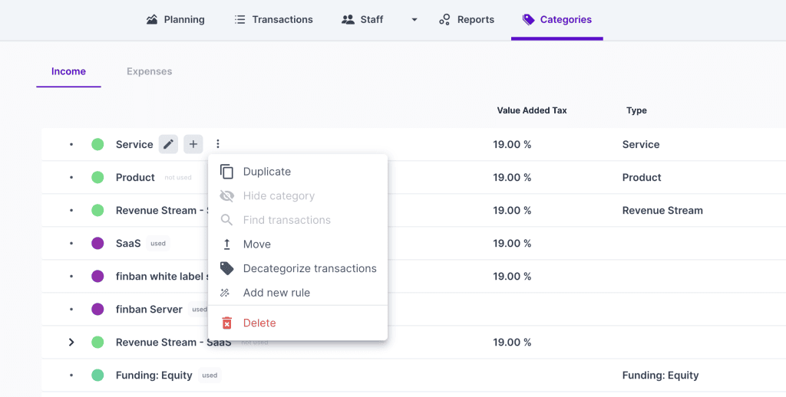Open the Transactions tab
The width and height of the screenshot is (786, 397).
(x=274, y=20)
